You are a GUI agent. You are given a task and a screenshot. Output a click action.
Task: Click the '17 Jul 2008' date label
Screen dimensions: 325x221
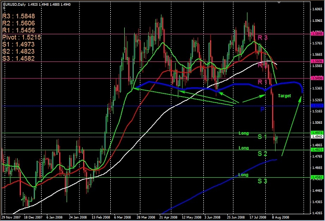257,217
